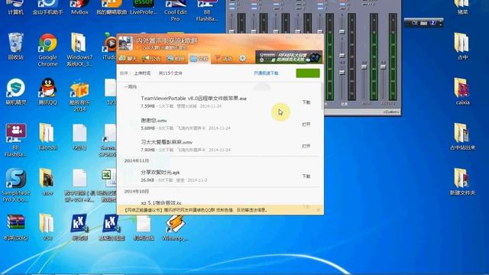Click the 2014年11月 date group header
Screen dimensions: 489x275
pos(137,160)
